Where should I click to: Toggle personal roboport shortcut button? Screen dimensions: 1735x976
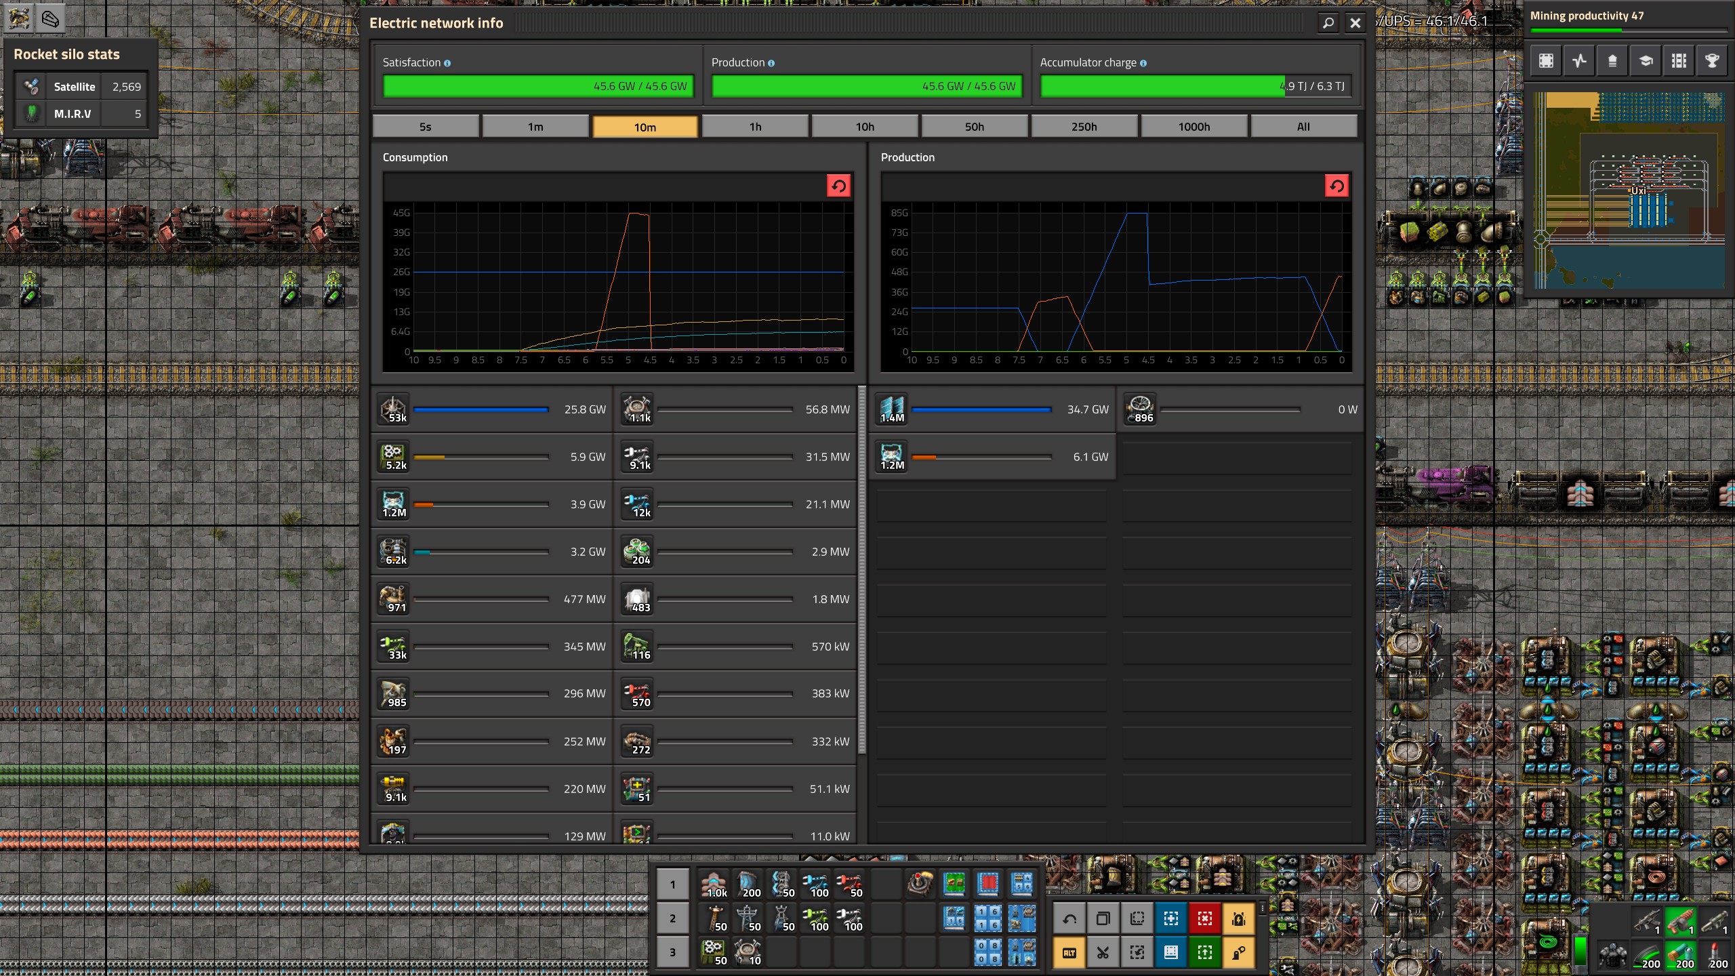[x=1239, y=919]
